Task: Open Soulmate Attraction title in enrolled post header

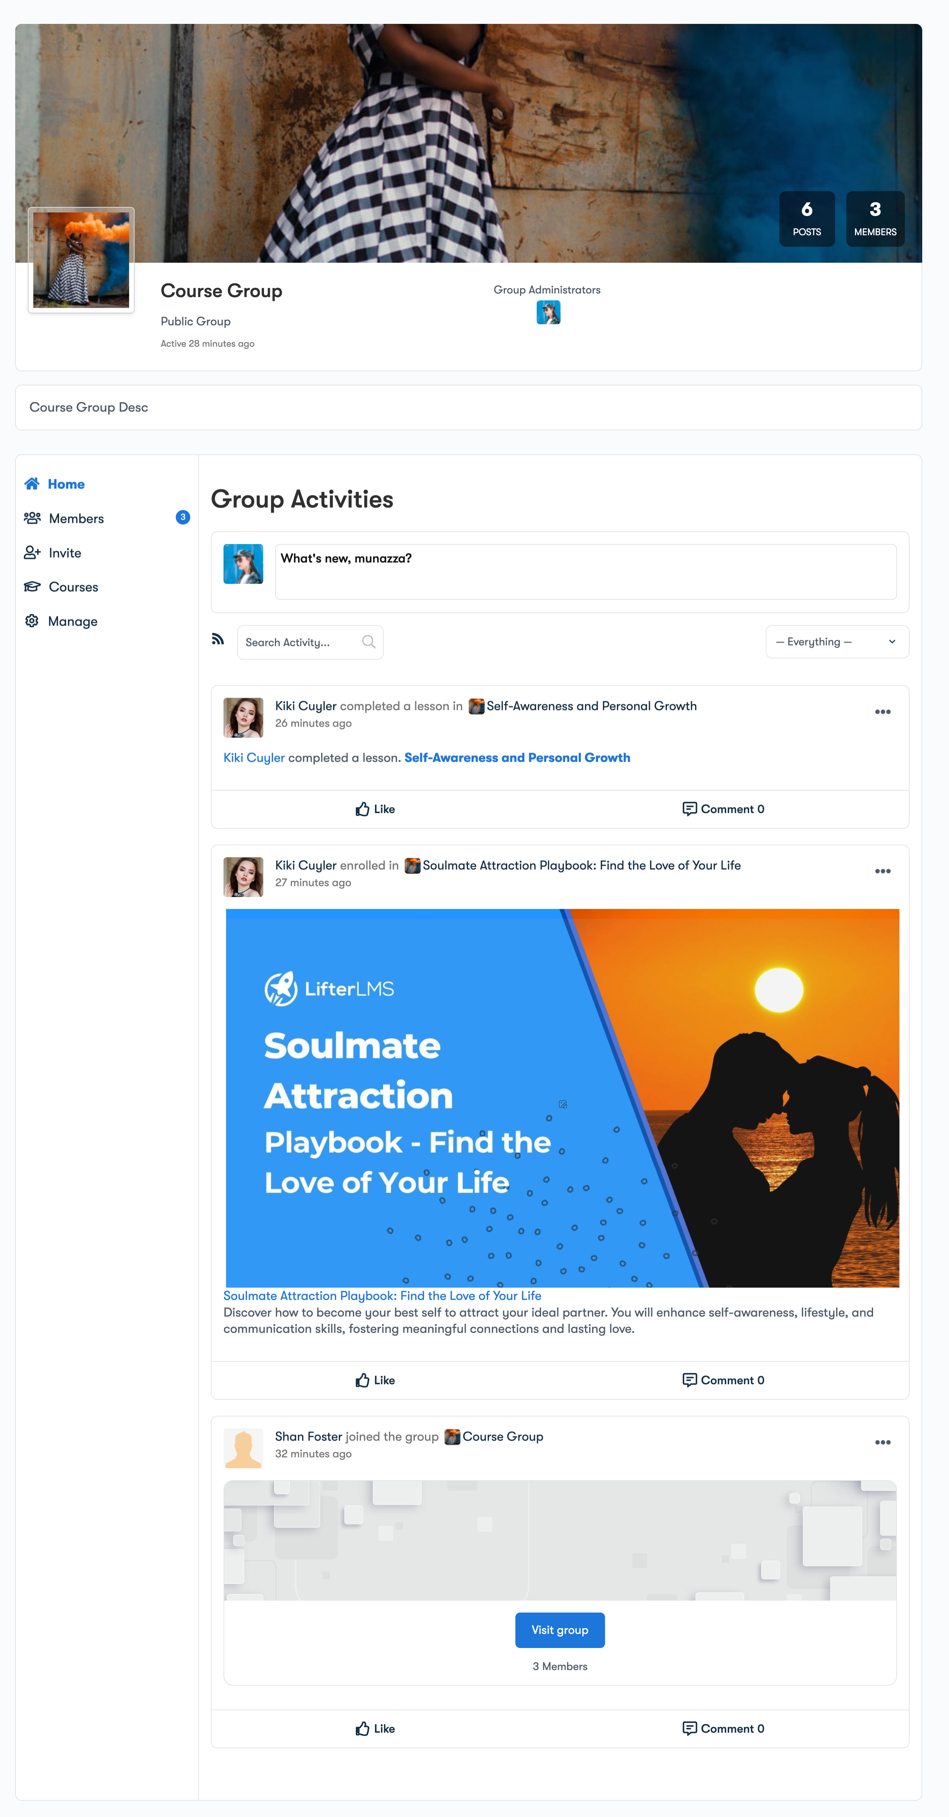Action: point(582,866)
